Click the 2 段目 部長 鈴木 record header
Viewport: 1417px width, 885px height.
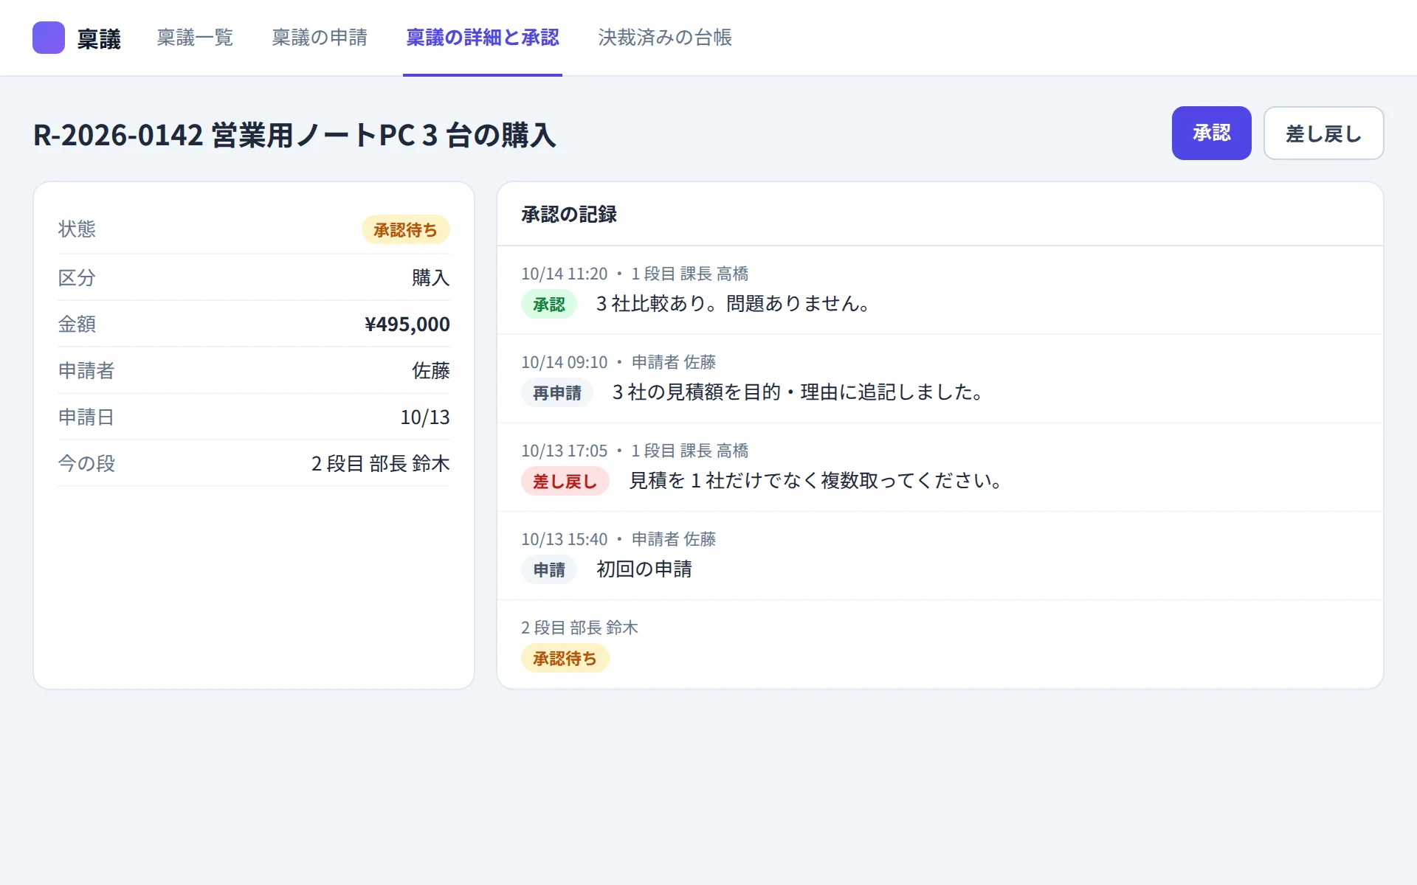coord(579,628)
